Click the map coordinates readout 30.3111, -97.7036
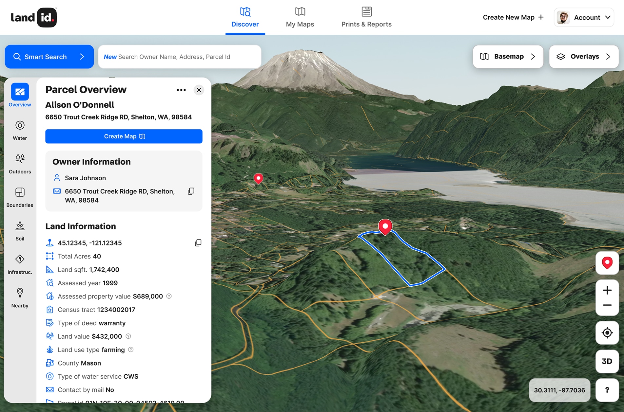Viewport: 624px width, 412px height. point(559,390)
